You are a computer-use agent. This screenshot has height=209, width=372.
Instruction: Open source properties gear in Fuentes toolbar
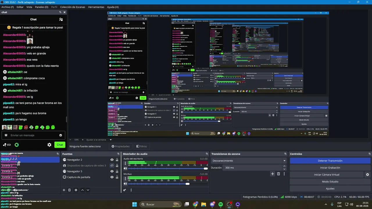76,190
